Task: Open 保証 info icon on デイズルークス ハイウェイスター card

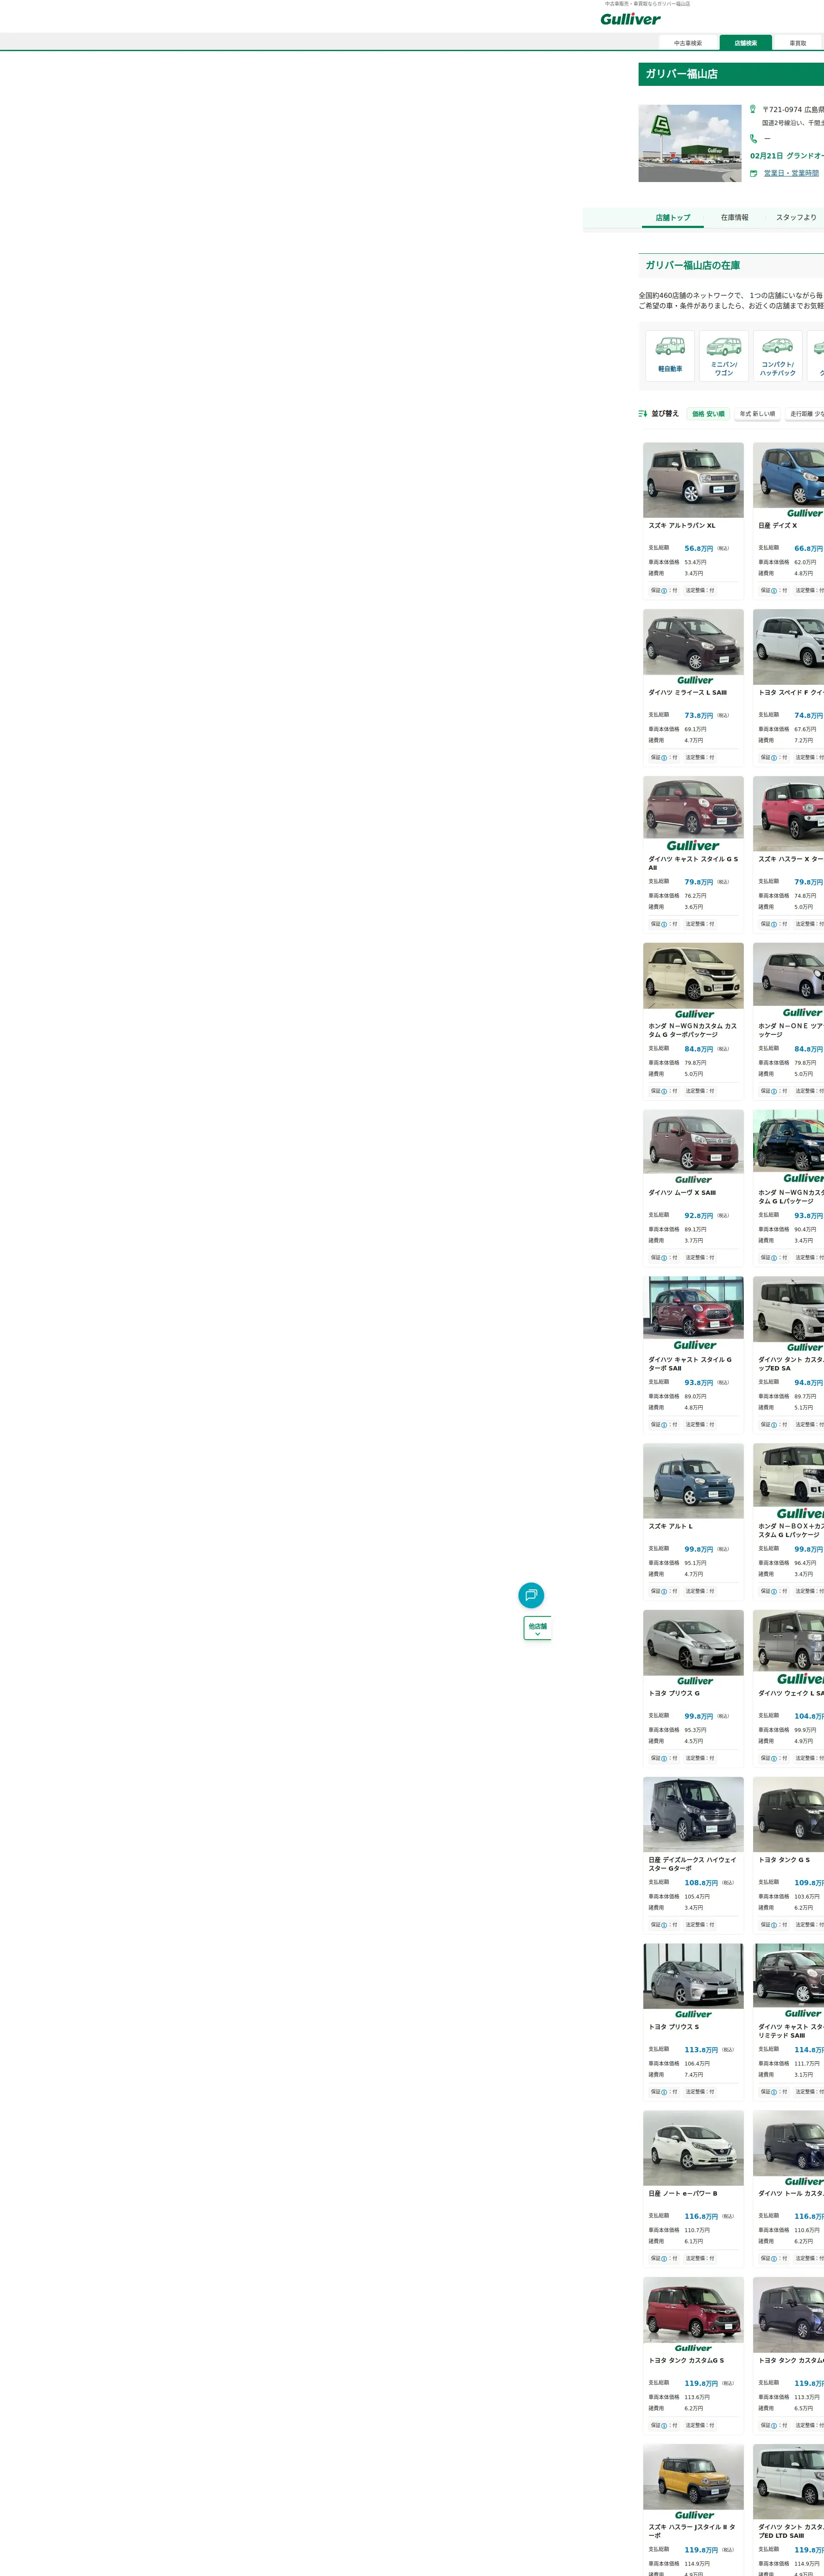Action: point(664,1925)
